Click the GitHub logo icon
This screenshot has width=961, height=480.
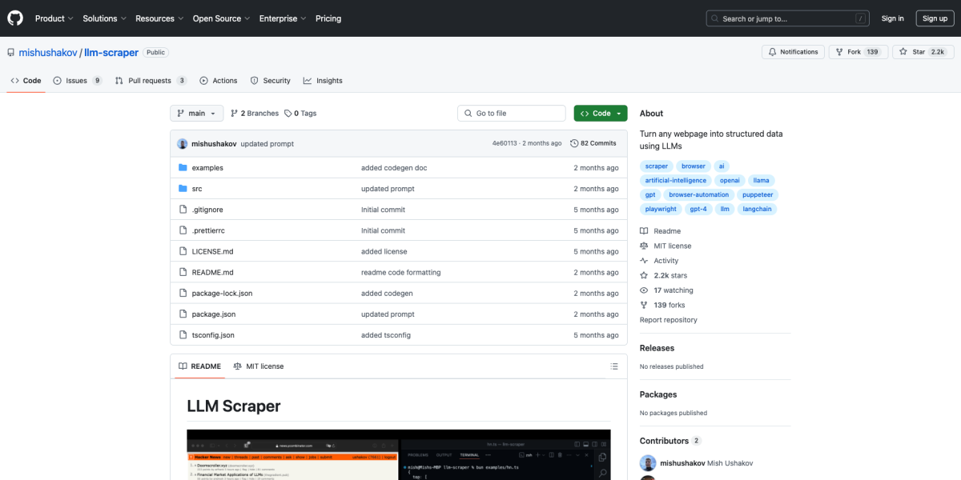coord(16,18)
